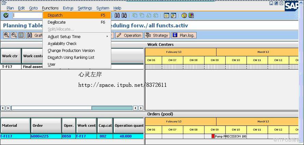Viewport: 304px width, 145px height.
Task: Zoom out with the magnifier minus icon
Action: [14, 35]
